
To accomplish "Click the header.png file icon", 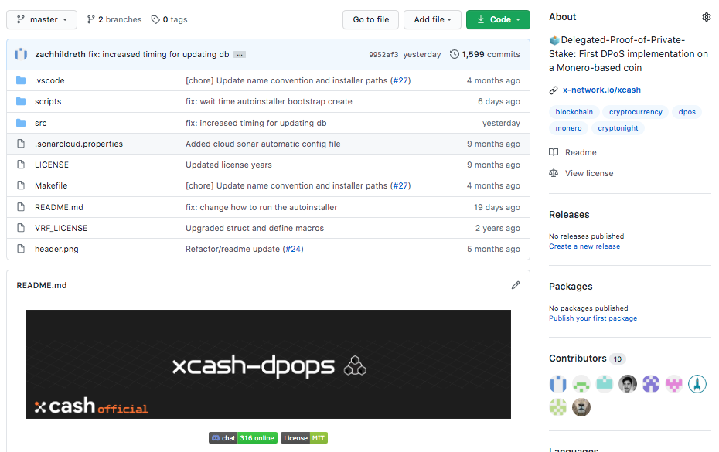I will click(x=21, y=249).
